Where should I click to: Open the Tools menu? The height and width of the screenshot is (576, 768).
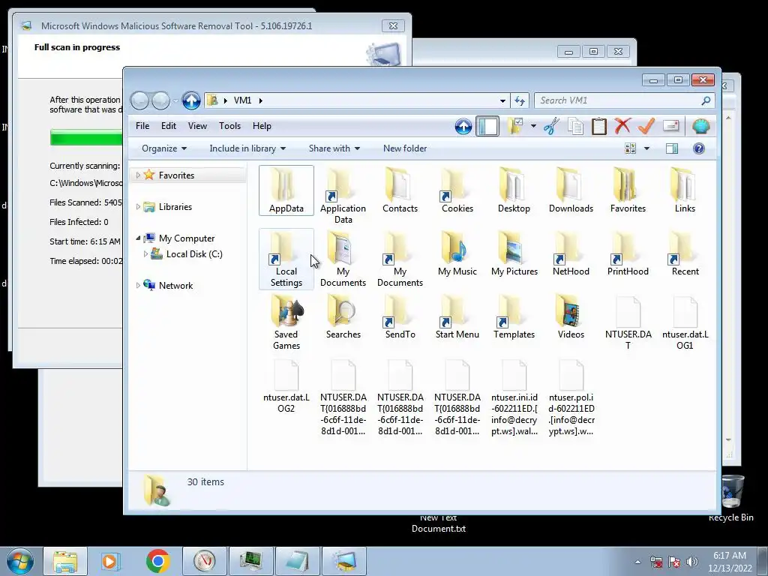229,126
